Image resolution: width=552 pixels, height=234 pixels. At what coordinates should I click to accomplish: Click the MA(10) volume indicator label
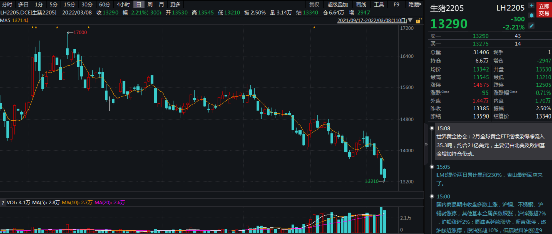tap(77, 203)
